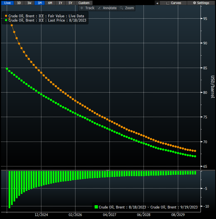216x219 pixels.
Task: Click the 90 price axis label
Action: coord(205,43)
